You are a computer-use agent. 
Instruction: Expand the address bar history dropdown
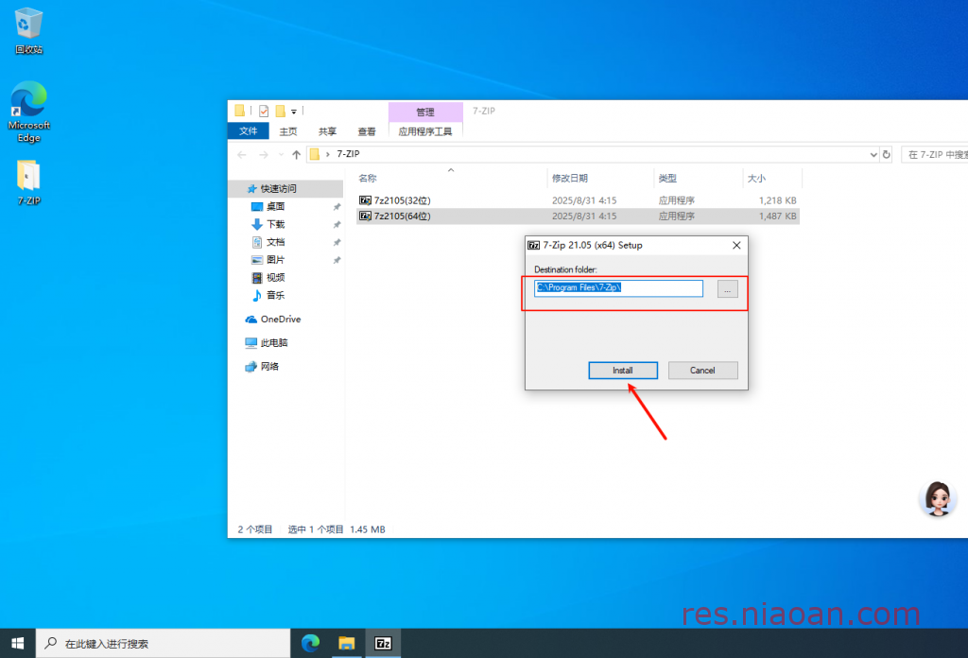pyautogui.click(x=873, y=154)
